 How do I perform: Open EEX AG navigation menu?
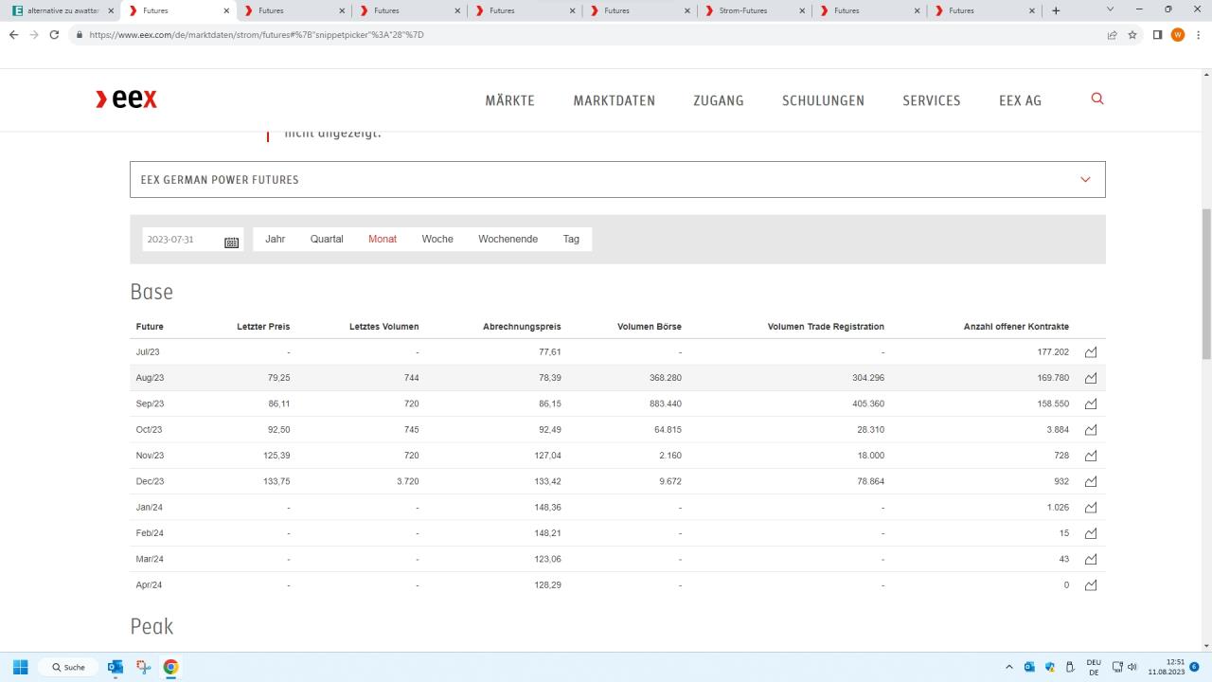pyautogui.click(x=1020, y=100)
